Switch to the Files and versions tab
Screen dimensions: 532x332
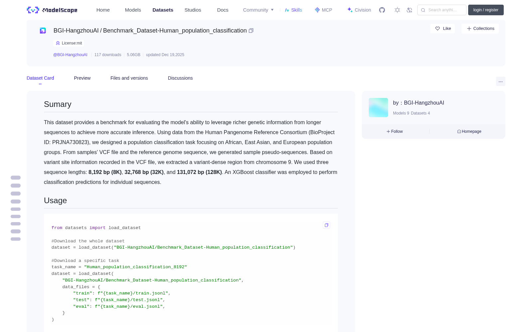[129, 78]
